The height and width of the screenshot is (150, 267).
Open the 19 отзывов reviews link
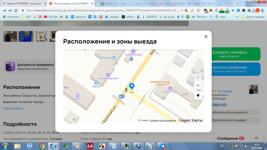(x=225, y=91)
